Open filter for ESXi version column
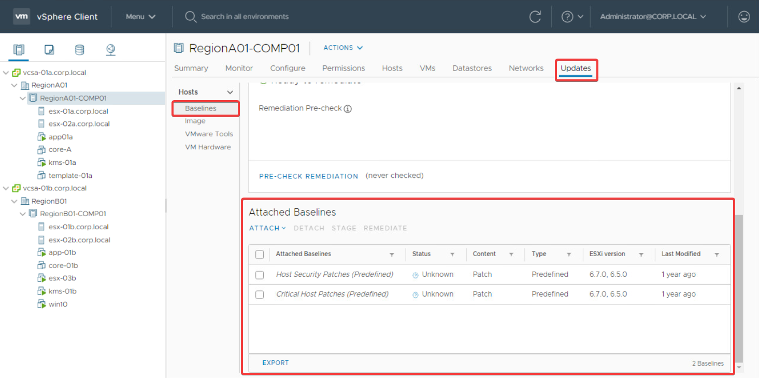This screenshot has height=378, width=759. tap(641, 255)
